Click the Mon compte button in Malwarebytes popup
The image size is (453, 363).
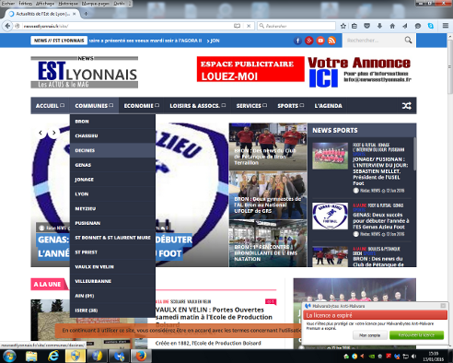coord(369,335)
